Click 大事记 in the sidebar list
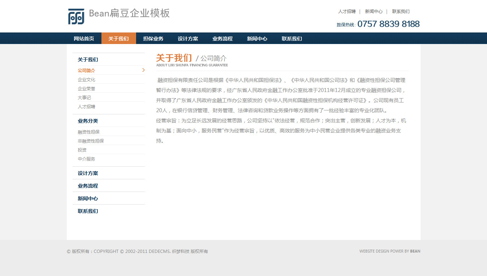 [84, 98]
